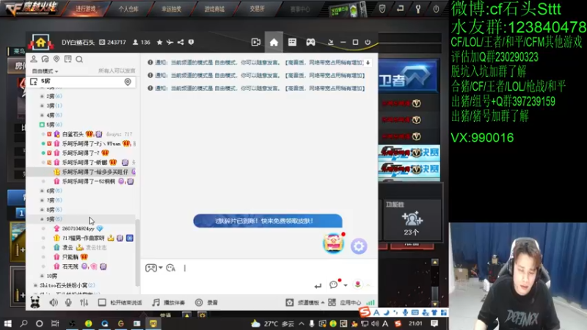Expand the caret next to flower icon

click(368, 285)
